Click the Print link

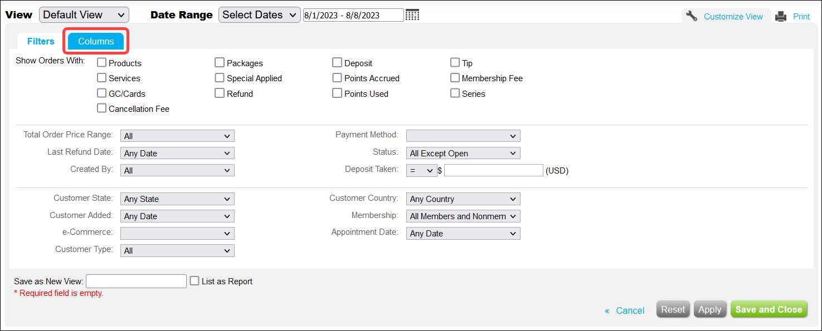(x=801, y=16)
